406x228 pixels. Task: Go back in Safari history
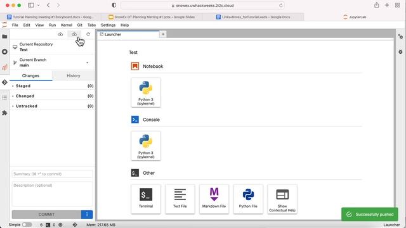point(48,5)
